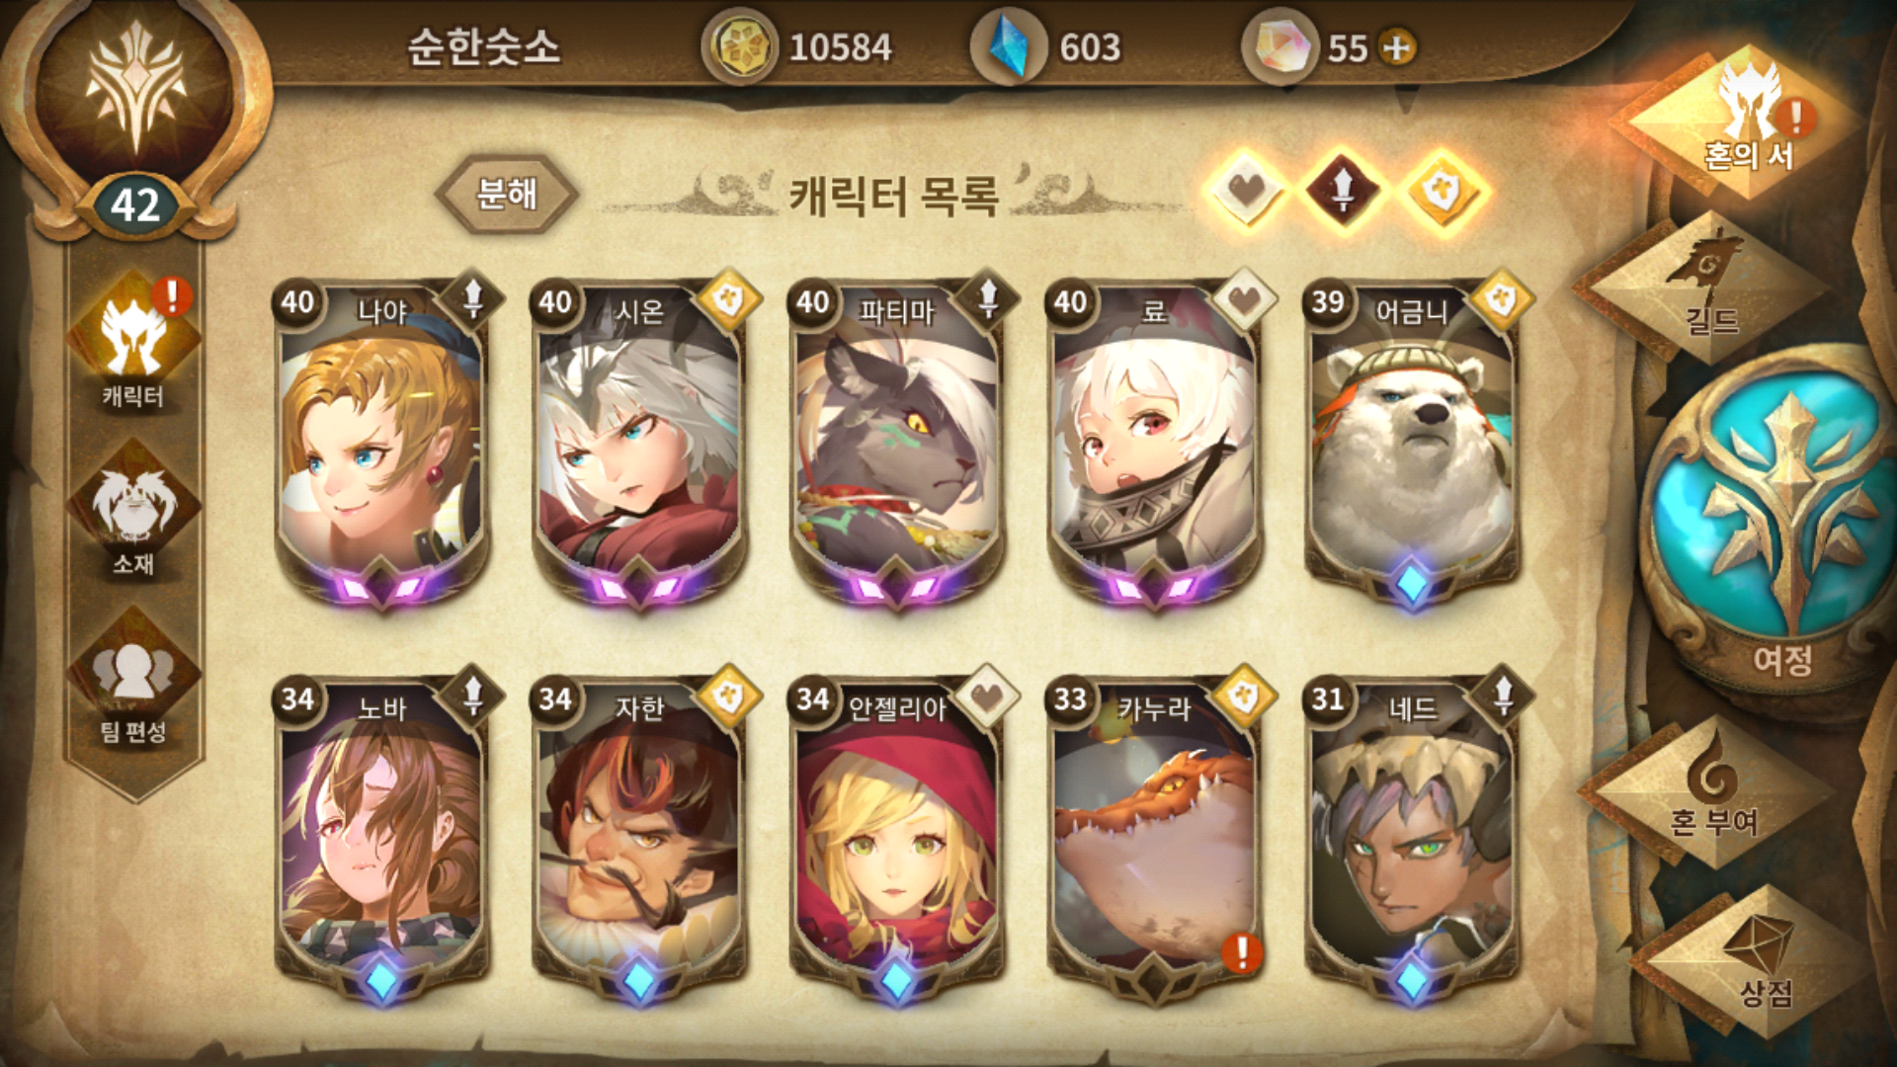Viewport: 1897px width, 1067px height.
Task: Tap the 분해 dismantle button
Action: click(507, 194)
